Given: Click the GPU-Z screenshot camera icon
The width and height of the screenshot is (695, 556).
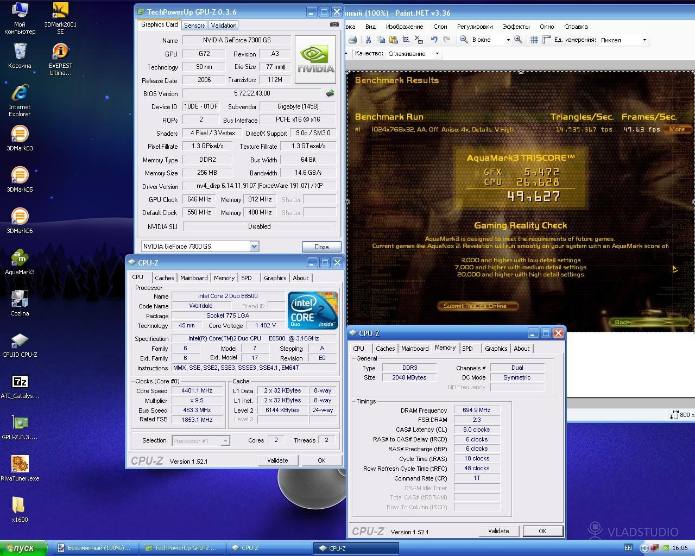Looking at the screenshot, I should 334,24.
